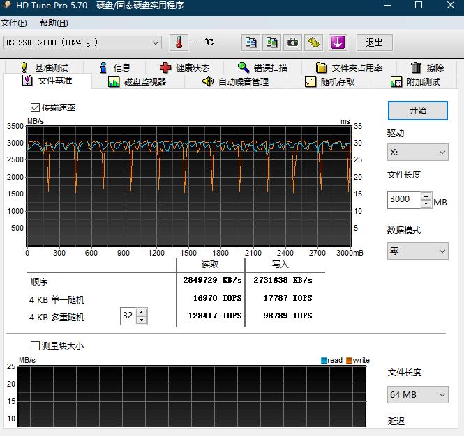Viewport: 464px width, 436px height.
Task: Click the 读取 column header
Action: (x=210, y=265)
